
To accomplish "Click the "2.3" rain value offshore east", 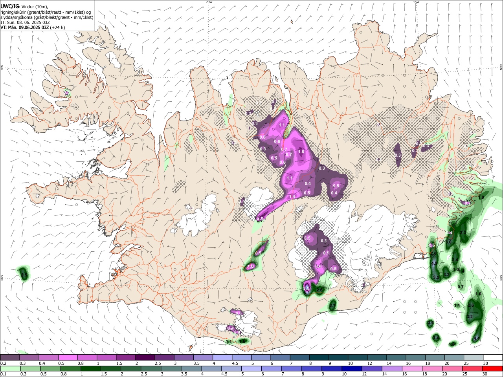I will 463,233.
